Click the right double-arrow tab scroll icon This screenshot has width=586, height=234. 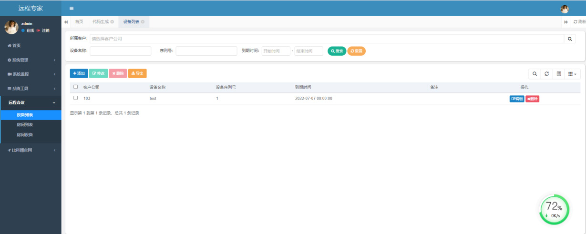coord(566,22)
